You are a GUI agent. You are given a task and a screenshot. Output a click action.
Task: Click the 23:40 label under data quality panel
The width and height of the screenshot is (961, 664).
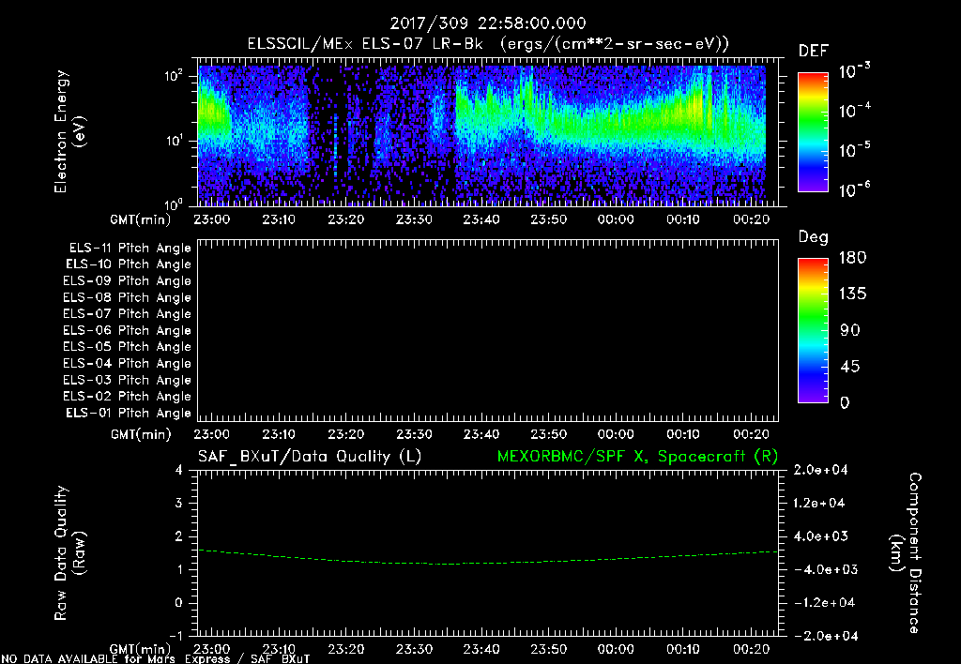(x=481, y=649)
